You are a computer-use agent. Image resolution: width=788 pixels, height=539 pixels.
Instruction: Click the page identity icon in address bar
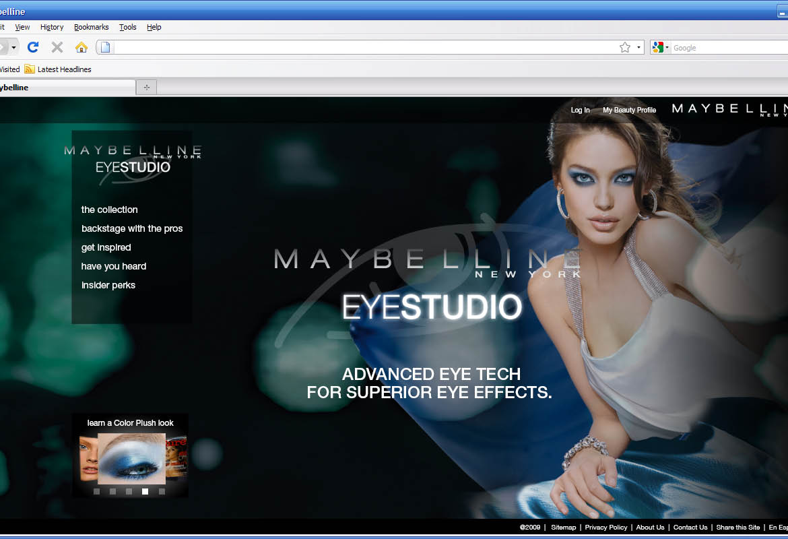[105, 47]
